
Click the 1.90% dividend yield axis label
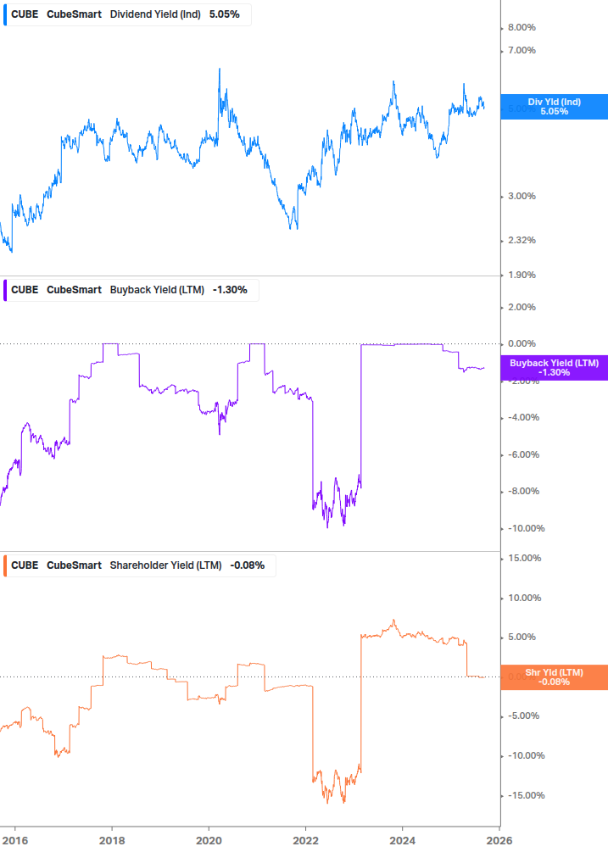point(522,275)
